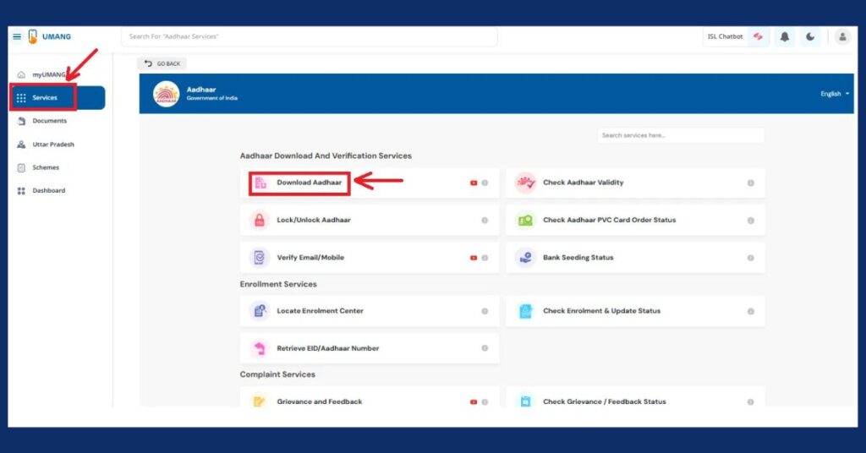Click info icon on Check Enrolment & Update Status
Image resolution: width=866 pixels, height=453 pixels.
[751, 312]
